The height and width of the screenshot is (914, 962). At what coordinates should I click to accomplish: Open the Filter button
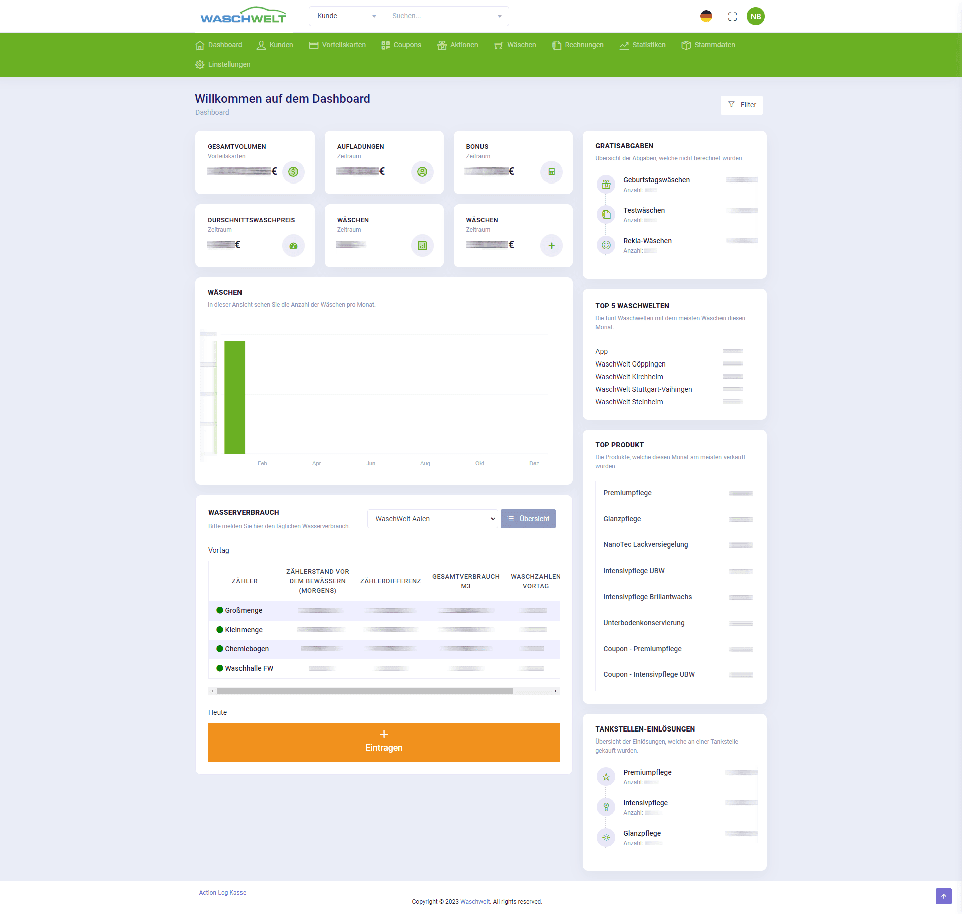tap(742, 105)
